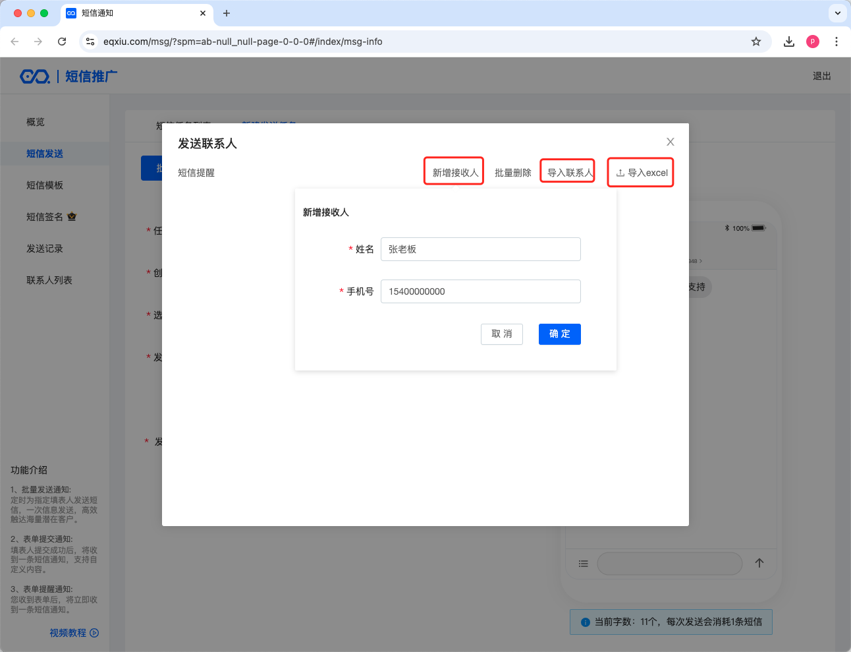This screenshot has width=851, height=652.
Task: Click the eqxiu logo in header
Action: point(35,76)
